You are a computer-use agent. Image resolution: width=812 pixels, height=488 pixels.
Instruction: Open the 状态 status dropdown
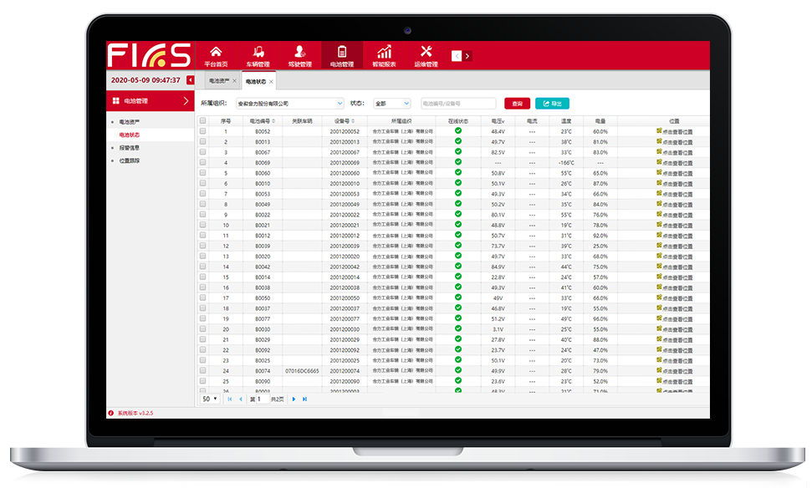coord(392,104)
